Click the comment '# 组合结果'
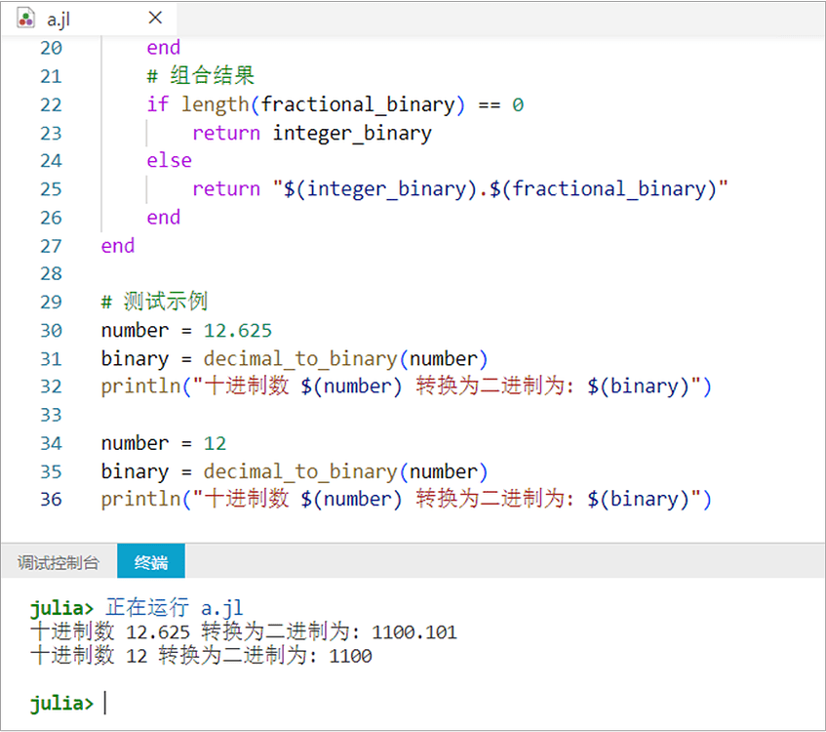 201,75
